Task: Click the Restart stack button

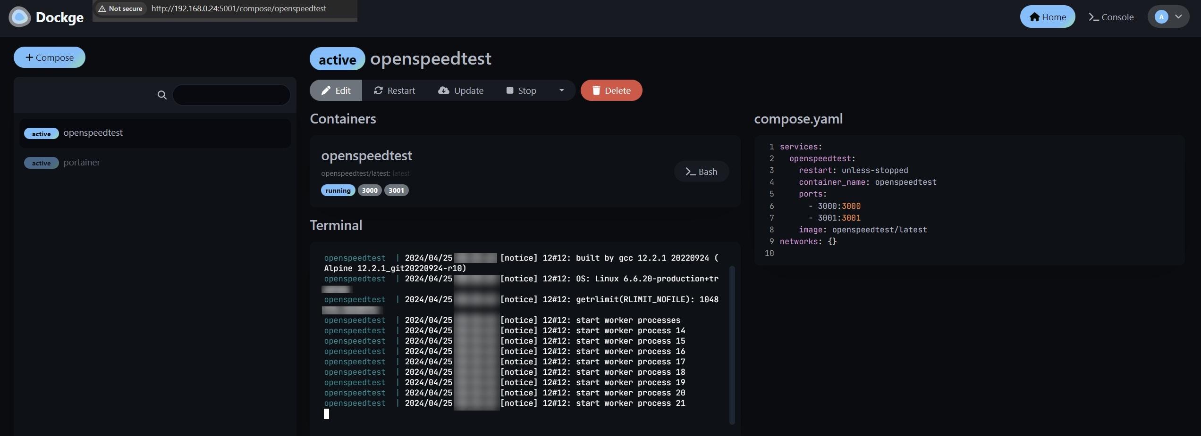Action: (394, 90)
